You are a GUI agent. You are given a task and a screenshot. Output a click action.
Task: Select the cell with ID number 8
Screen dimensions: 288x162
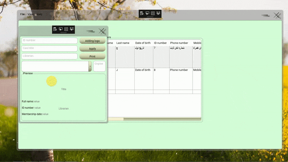tap(161, 79)
